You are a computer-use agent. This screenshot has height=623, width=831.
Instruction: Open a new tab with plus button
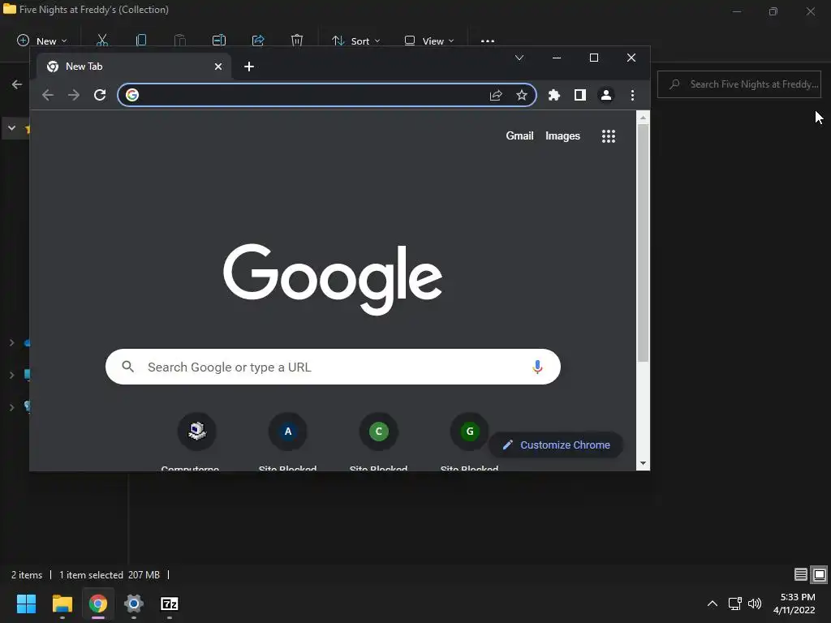249,67
